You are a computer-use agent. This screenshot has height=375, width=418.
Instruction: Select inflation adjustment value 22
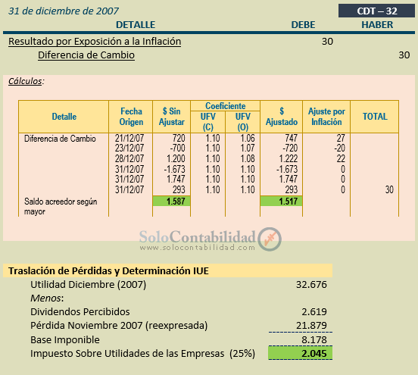coord(341,158)
